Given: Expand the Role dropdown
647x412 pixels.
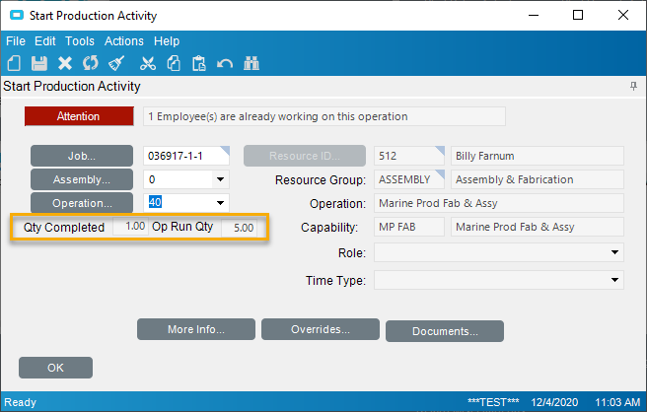Looking at the screenshot, I should tap(614, 252).
